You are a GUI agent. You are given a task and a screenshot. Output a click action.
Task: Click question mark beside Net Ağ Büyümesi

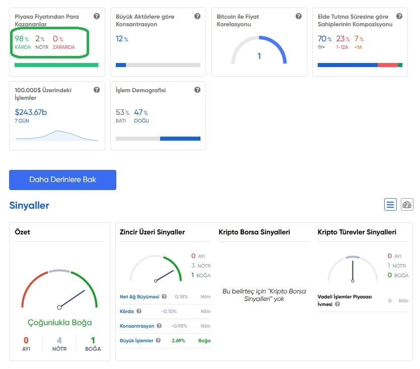click(x=164, y=297)
